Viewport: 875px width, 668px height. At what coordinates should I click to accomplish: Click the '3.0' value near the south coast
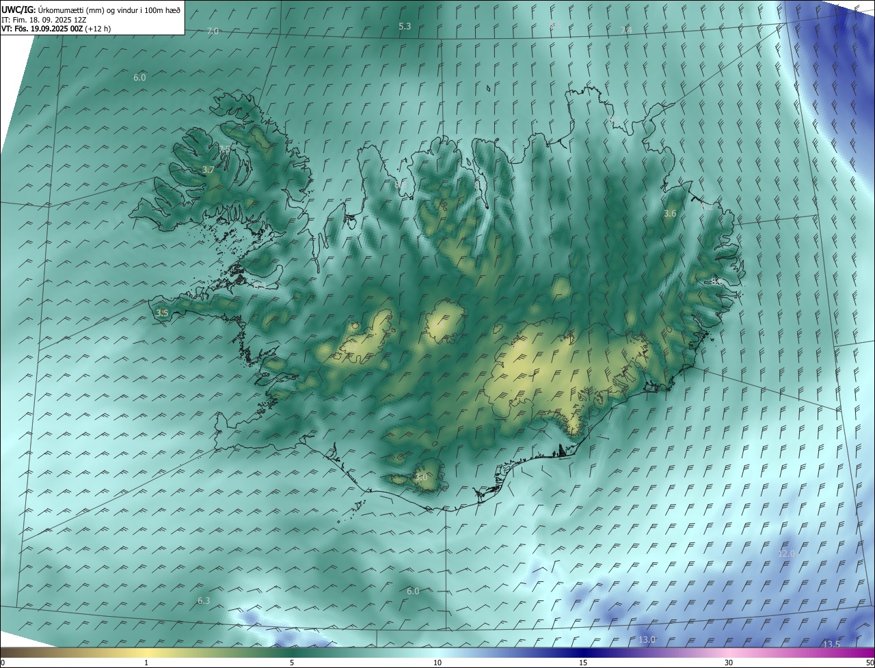coord(421,477)
